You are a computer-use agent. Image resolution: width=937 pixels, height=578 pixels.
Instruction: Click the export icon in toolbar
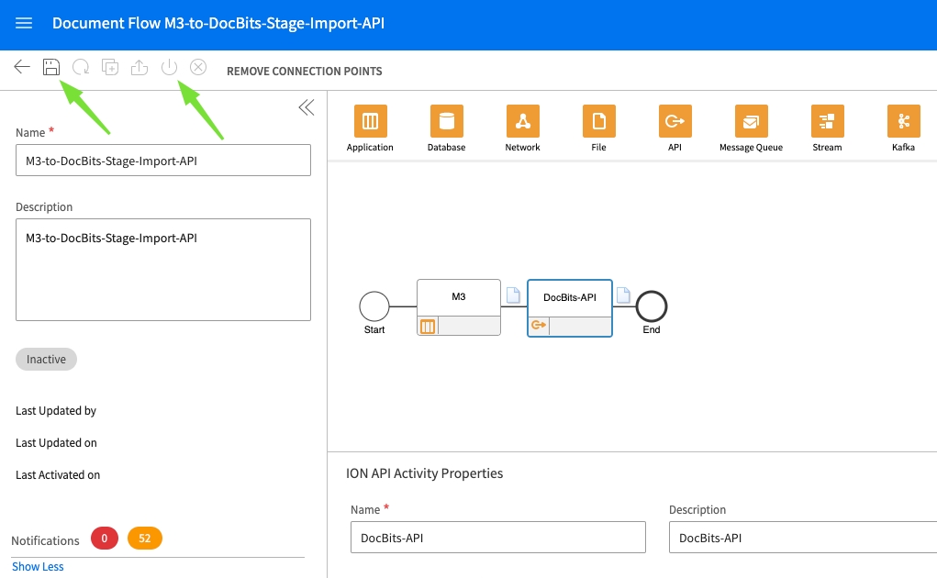[x=139, y=67]
